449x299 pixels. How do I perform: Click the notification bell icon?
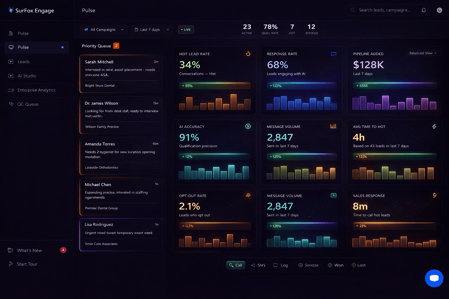point(424,10)
